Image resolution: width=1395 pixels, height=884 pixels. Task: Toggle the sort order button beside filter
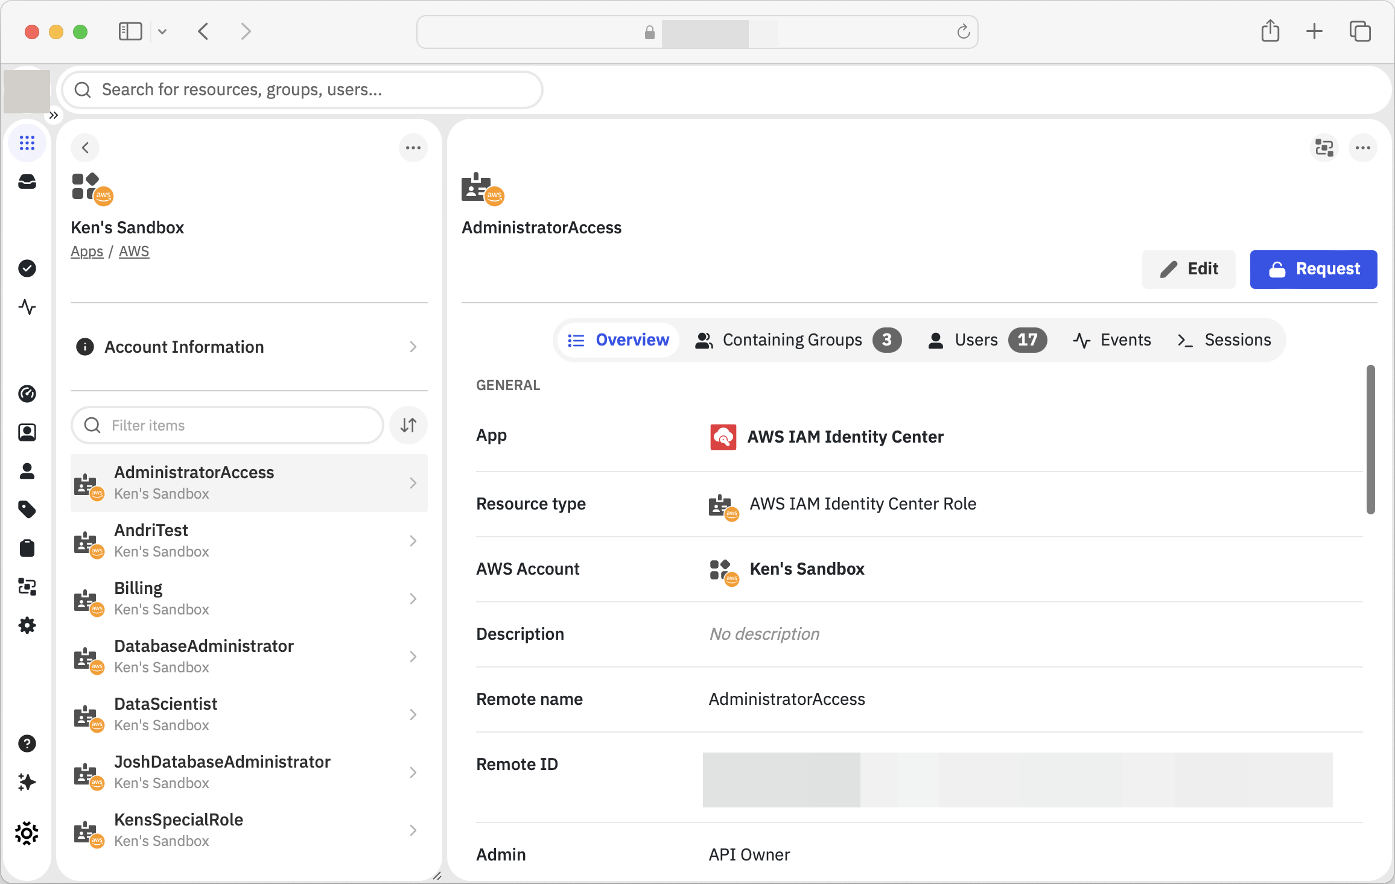(x=408, y=425)
